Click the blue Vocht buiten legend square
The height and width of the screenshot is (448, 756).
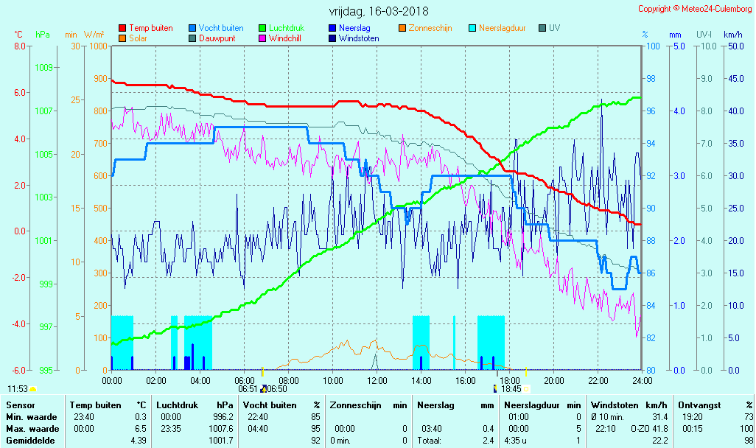[x=192, y=28]
